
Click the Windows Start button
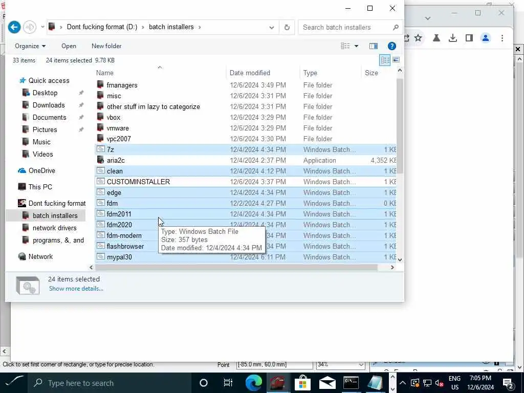click(14, 383)
